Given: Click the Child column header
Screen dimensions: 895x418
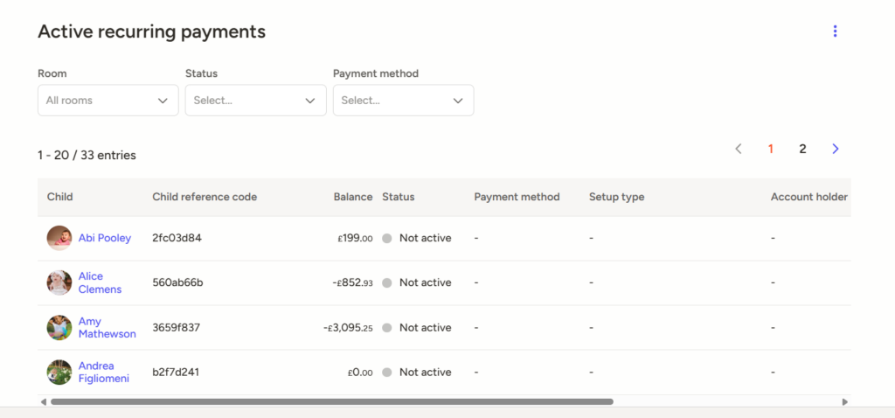Looking at the screenshot, I should point(60,197).
